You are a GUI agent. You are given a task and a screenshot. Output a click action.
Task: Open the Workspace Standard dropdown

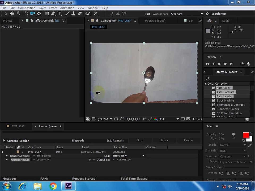tap(187, 14)
